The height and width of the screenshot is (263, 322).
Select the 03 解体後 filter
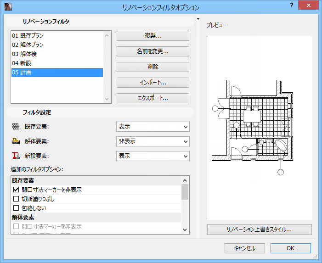point(57,54)
